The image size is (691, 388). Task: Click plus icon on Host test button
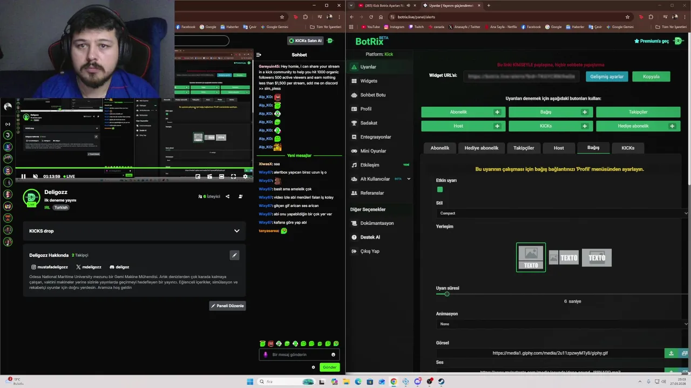click(x=497, y=126)
